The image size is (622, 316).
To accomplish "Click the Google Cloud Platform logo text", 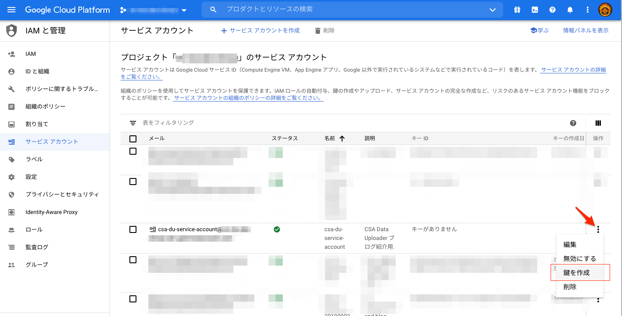I will coord(67,10).
